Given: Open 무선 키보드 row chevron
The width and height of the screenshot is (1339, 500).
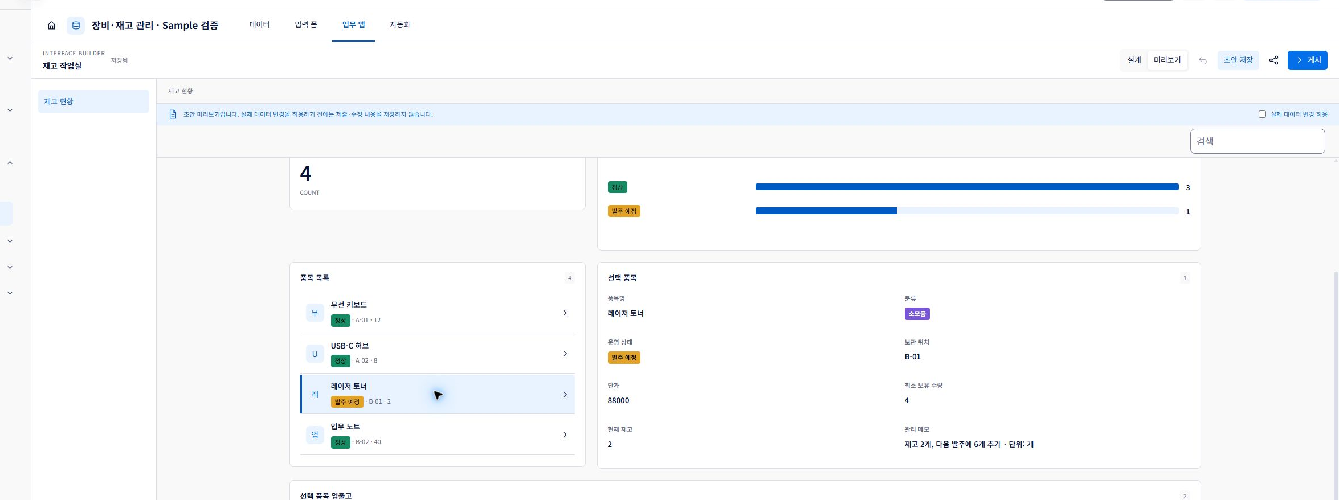Looking at the screenshot, I should pos(565,313).
